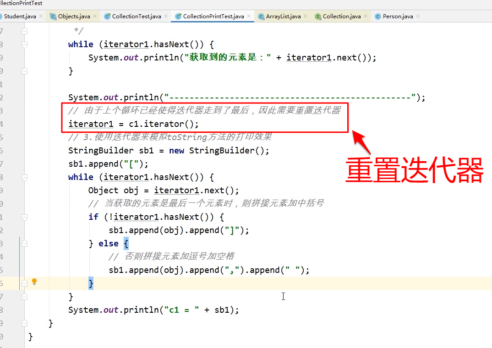This screenshot has height=348, width=492.
Task: Click println "c1 = " statement
Action: [x=153, y=310]
